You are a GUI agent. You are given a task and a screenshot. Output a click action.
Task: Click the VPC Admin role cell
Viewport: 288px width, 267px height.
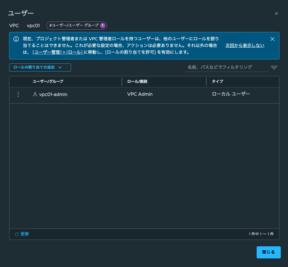(x=140, y=94)
